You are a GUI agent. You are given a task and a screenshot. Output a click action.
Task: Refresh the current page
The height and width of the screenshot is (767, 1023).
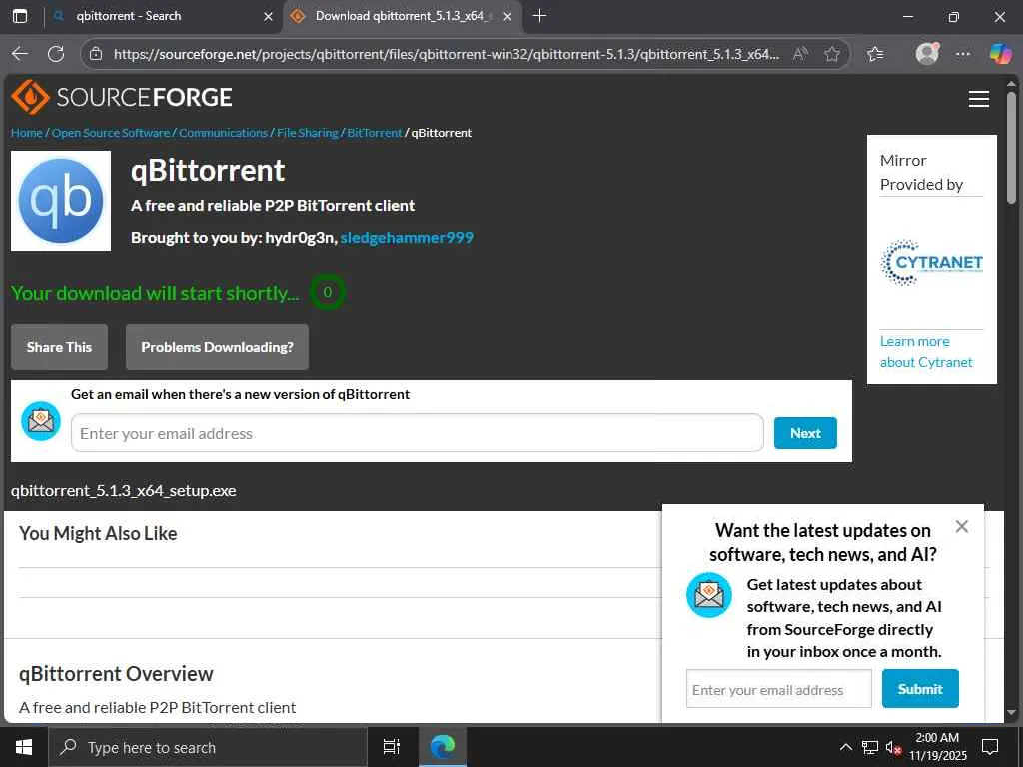[56, 54]
